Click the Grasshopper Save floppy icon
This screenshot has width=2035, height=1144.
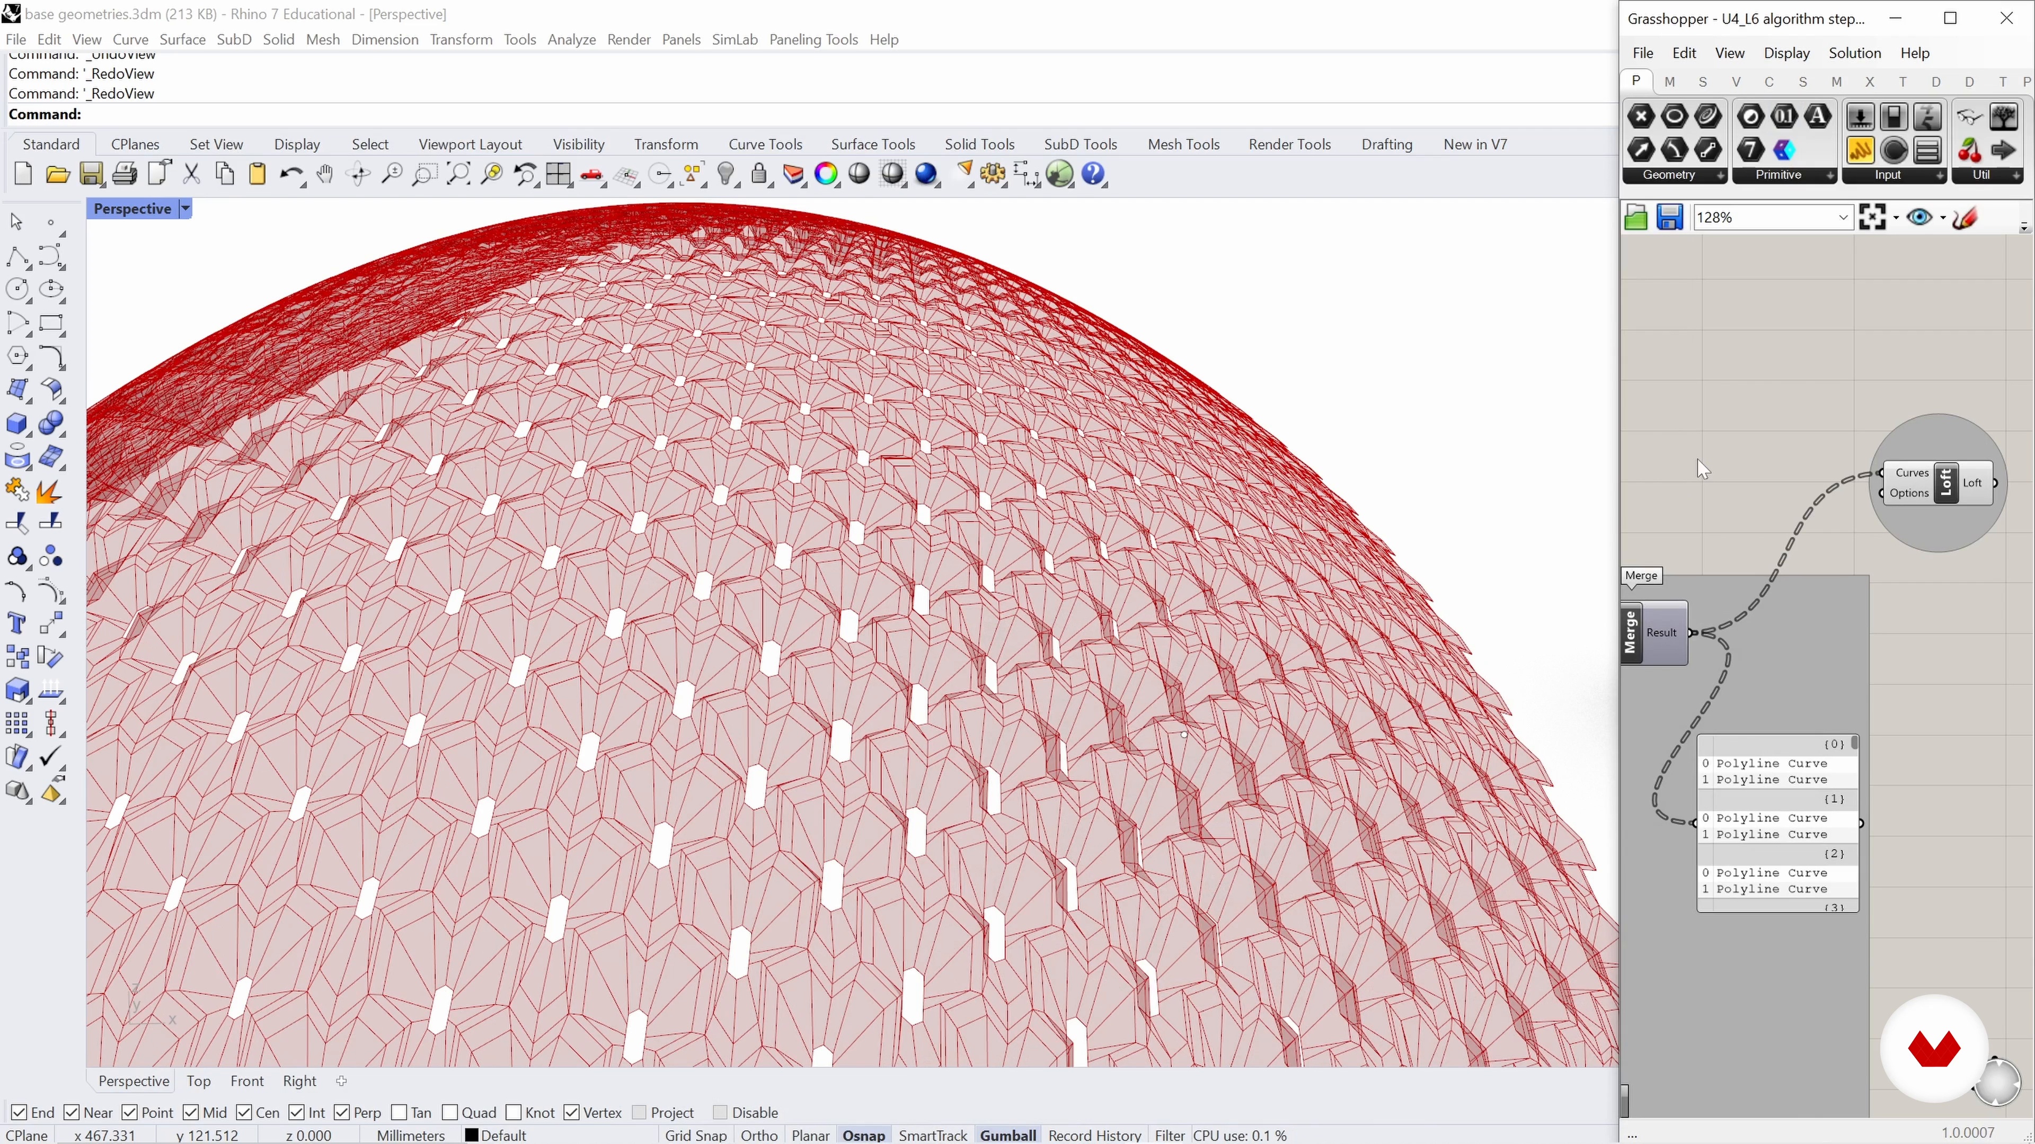pos(1669,217)
